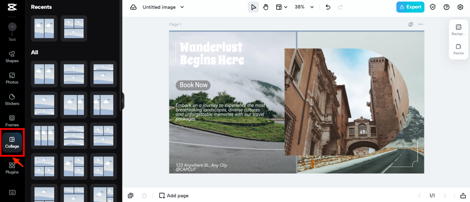The width and height of the screenshot is (470, 202).
Task: Open keyboard shortcuts icon at sidebar bottom
Action: click(x=12, y=192)
